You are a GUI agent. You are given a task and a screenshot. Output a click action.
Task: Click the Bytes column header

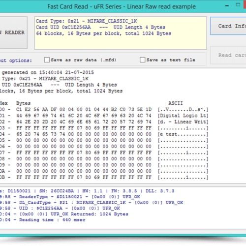(23, 103)
